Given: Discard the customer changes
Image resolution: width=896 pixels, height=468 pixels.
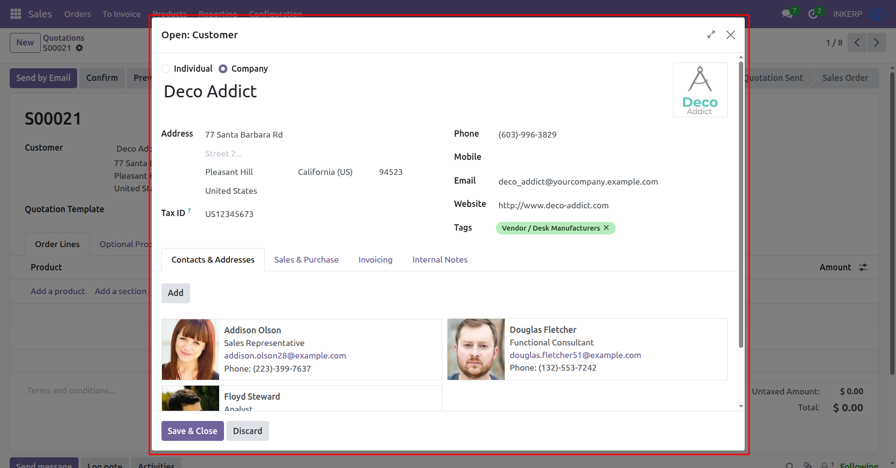Looking at the screenshot, I should coord(247,431).
